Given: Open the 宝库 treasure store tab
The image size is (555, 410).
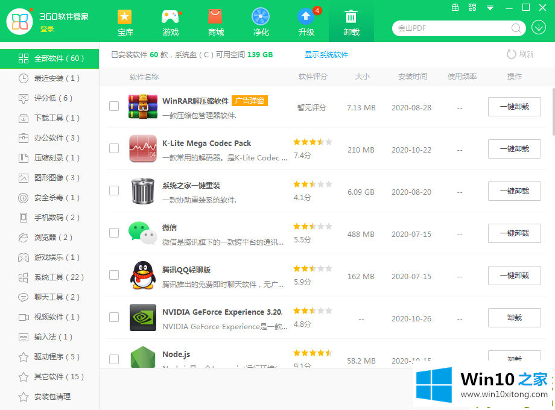Looking at the screenshot, I should 125,23.
